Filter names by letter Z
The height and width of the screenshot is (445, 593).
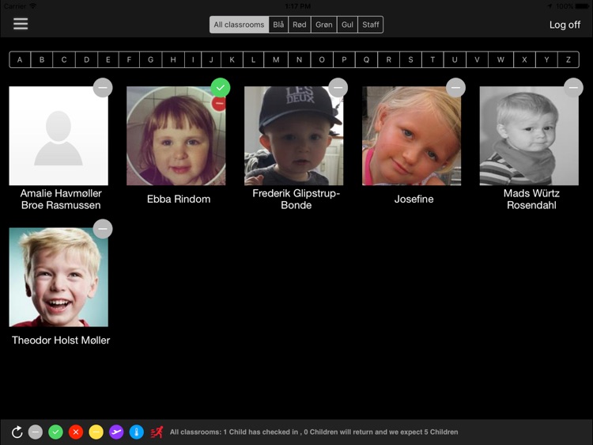[568, 60]
